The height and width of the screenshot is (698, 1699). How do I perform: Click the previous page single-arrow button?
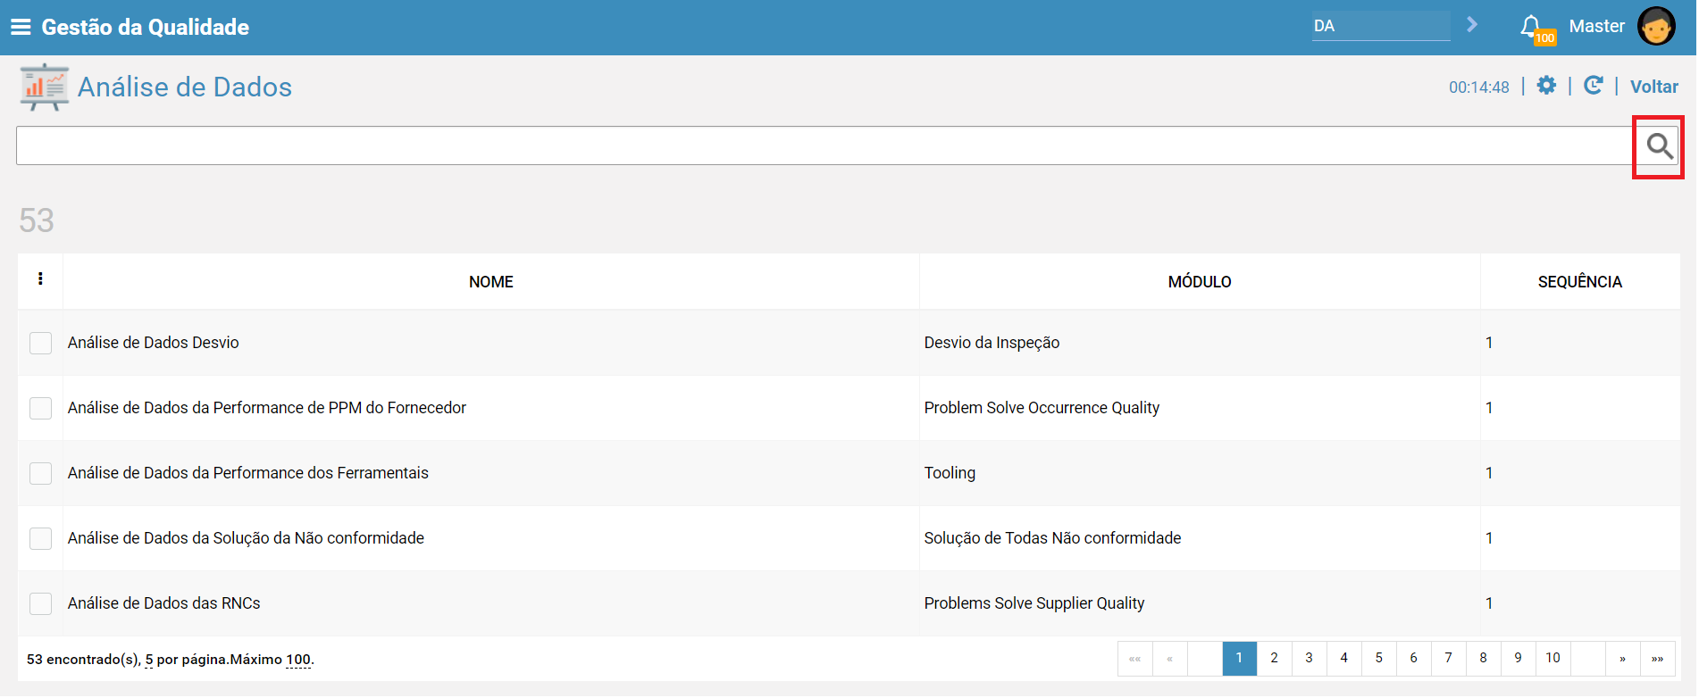coord(1169,659)
